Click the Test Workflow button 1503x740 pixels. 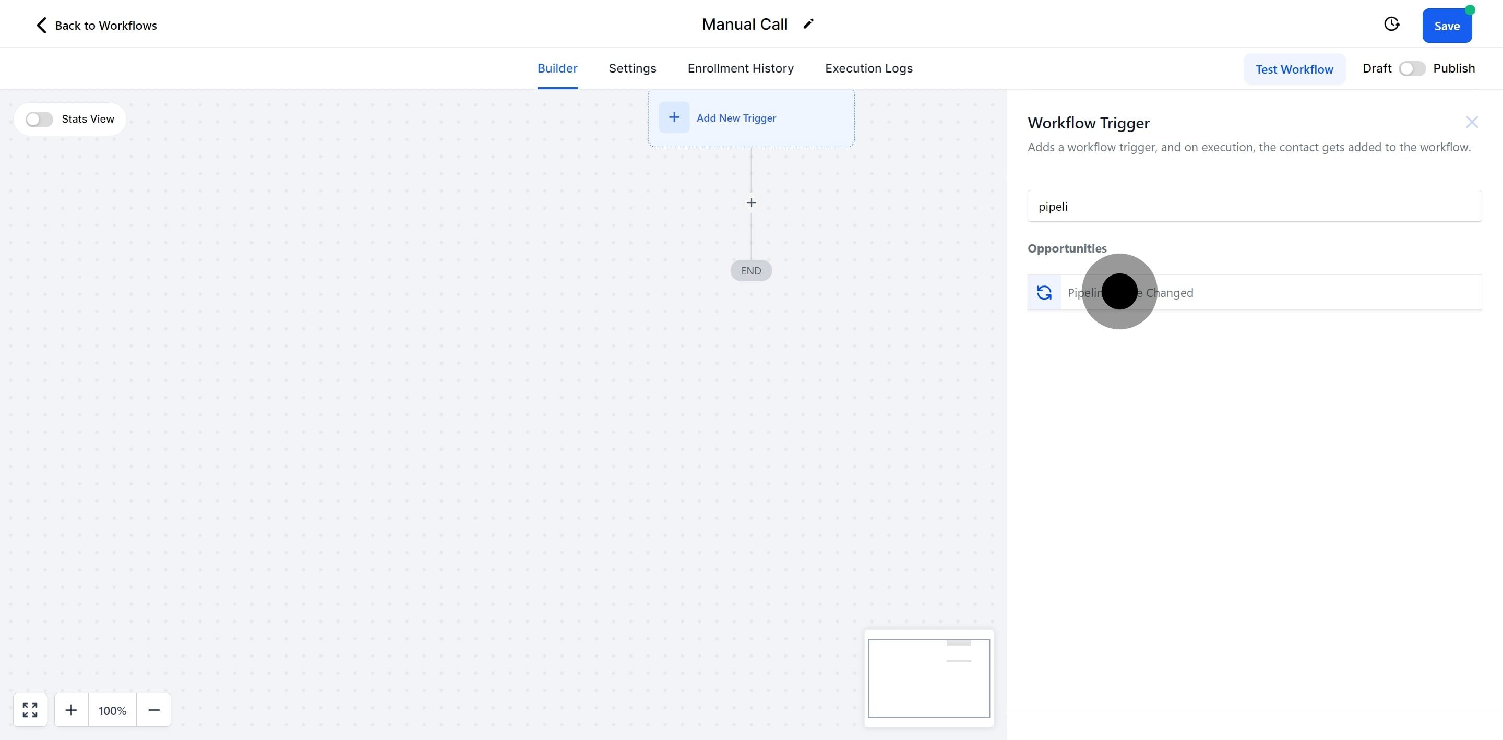coord(1295,68)
